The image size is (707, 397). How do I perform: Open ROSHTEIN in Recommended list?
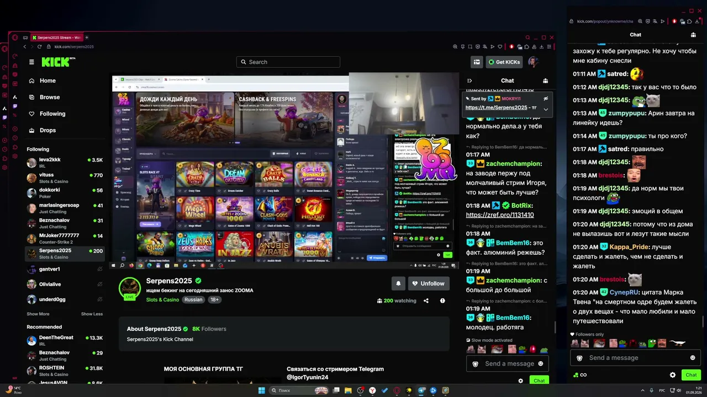point(65,371)
